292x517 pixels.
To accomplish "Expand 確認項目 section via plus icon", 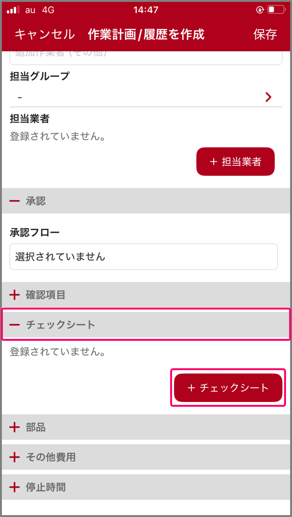I will [x=15, y=295].
